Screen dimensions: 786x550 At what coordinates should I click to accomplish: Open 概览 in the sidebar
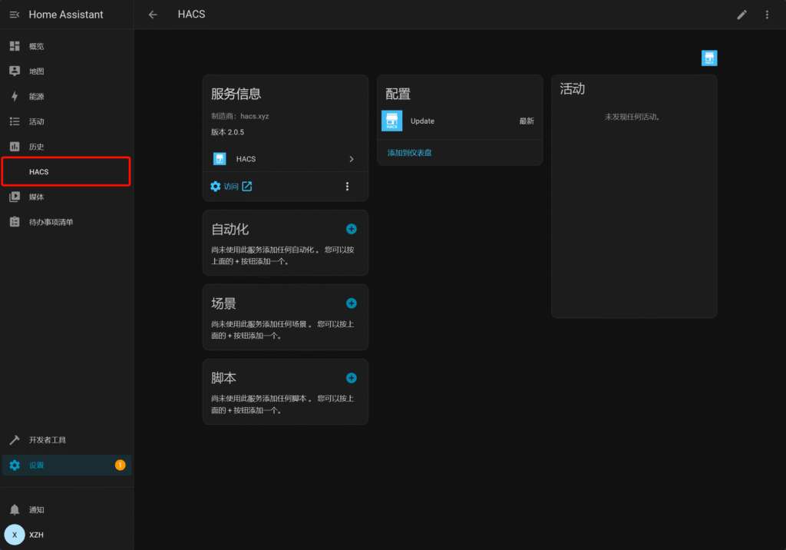pyautogui.click(x=37, y=46)
